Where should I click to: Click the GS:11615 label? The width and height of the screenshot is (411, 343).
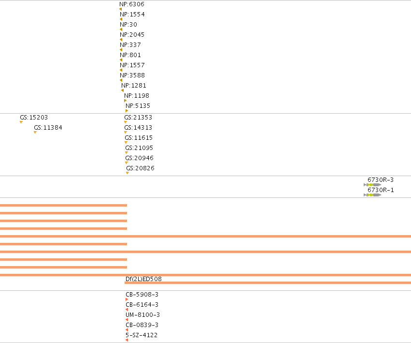[x=139, y=138]
